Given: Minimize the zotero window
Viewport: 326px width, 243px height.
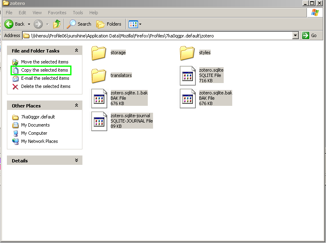Looking at the screenshot, I should click(305, 3).
